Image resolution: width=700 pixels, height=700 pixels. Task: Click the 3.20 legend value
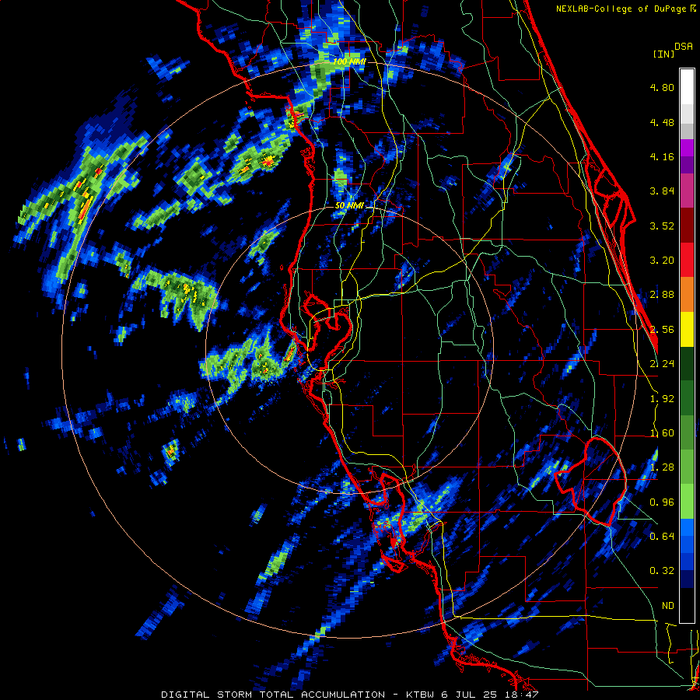(x=662, y=261)
